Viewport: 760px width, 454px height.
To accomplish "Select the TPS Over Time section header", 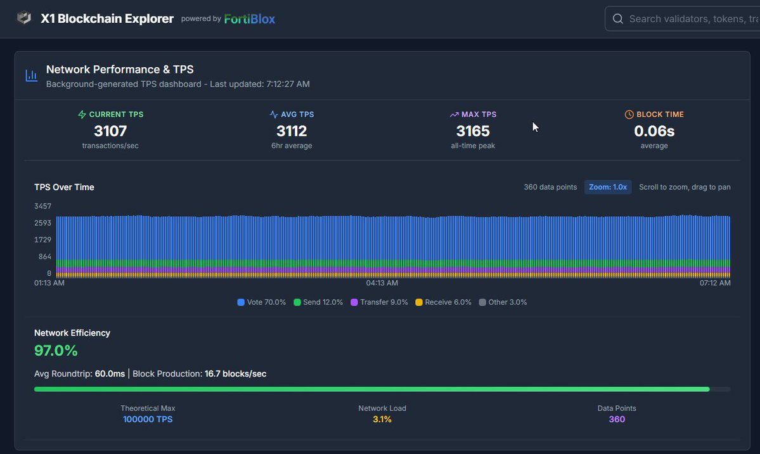I will [x=63, y=187].
